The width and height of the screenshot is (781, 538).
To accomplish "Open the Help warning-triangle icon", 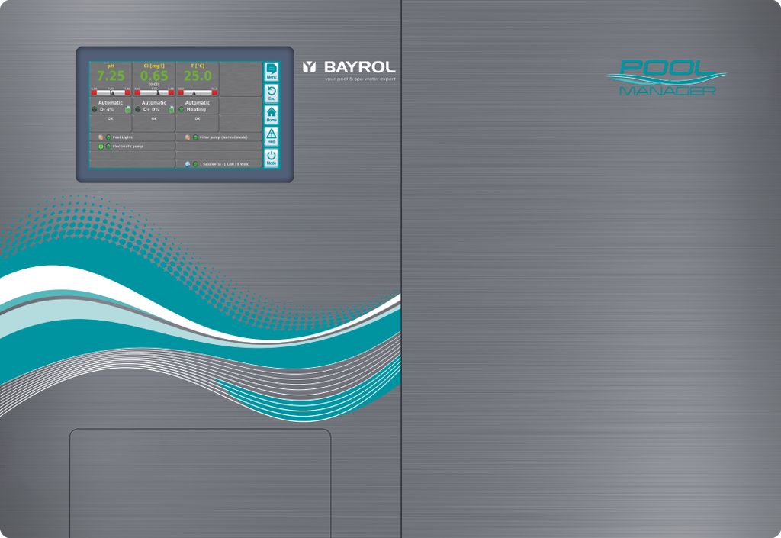I will click(272, 136).
